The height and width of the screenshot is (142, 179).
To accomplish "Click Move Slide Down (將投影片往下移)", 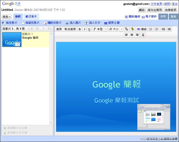I will pos(15,133).
